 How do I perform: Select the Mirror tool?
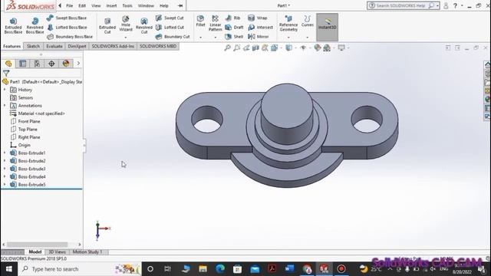258,37
